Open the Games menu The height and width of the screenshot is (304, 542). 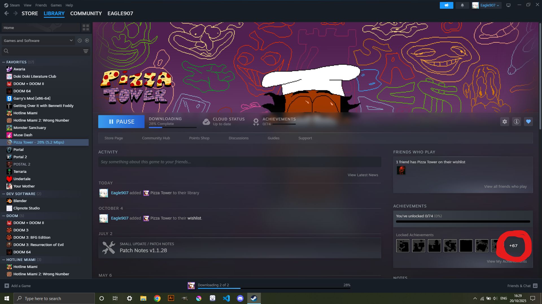[56, 5]
